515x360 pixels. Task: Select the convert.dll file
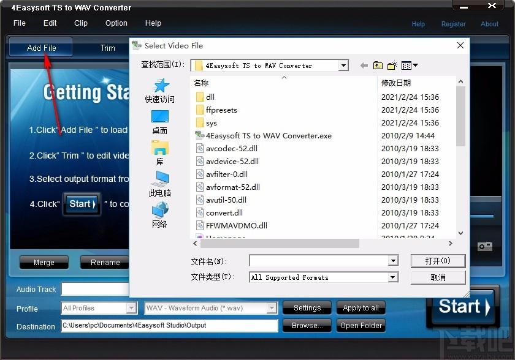(219, 213)
